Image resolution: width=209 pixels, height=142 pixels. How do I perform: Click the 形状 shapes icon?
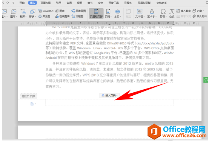click(x=32, y=11)
